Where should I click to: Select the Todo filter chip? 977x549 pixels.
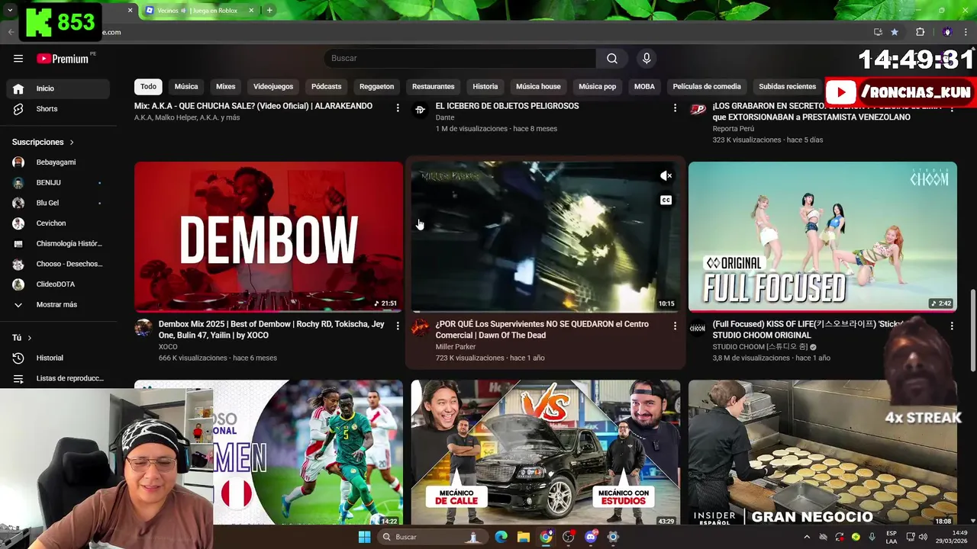148,87
